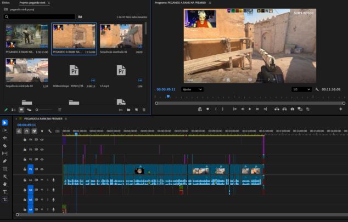Click the New Bin folder icon
348x222 pixels.
(128, 110)
